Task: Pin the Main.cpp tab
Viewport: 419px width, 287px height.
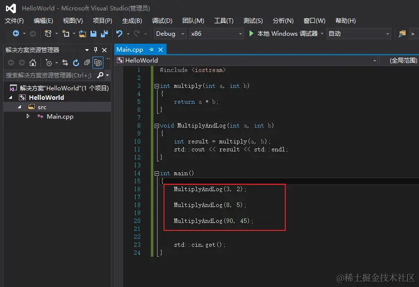Action: point(151,49)
